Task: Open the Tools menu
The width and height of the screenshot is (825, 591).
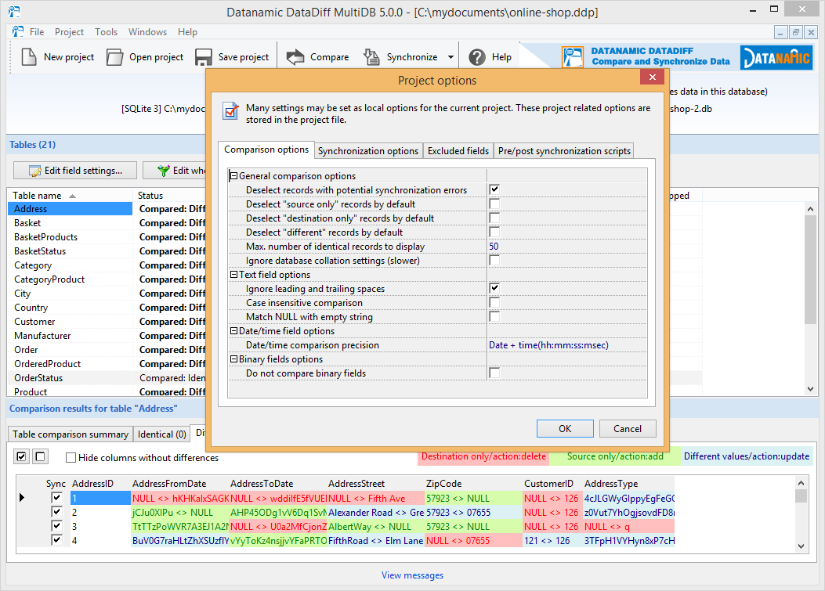Action: [107, 31]
